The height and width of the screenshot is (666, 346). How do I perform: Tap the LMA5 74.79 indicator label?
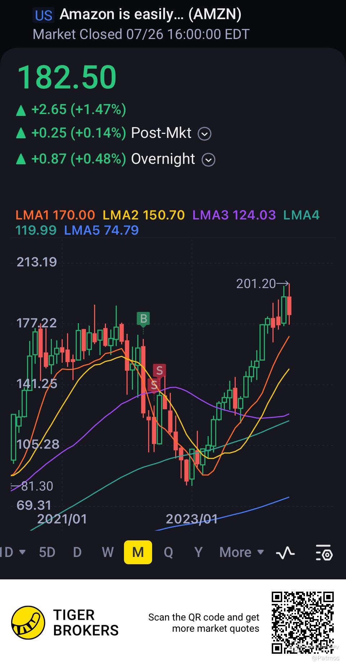(101, 230)
